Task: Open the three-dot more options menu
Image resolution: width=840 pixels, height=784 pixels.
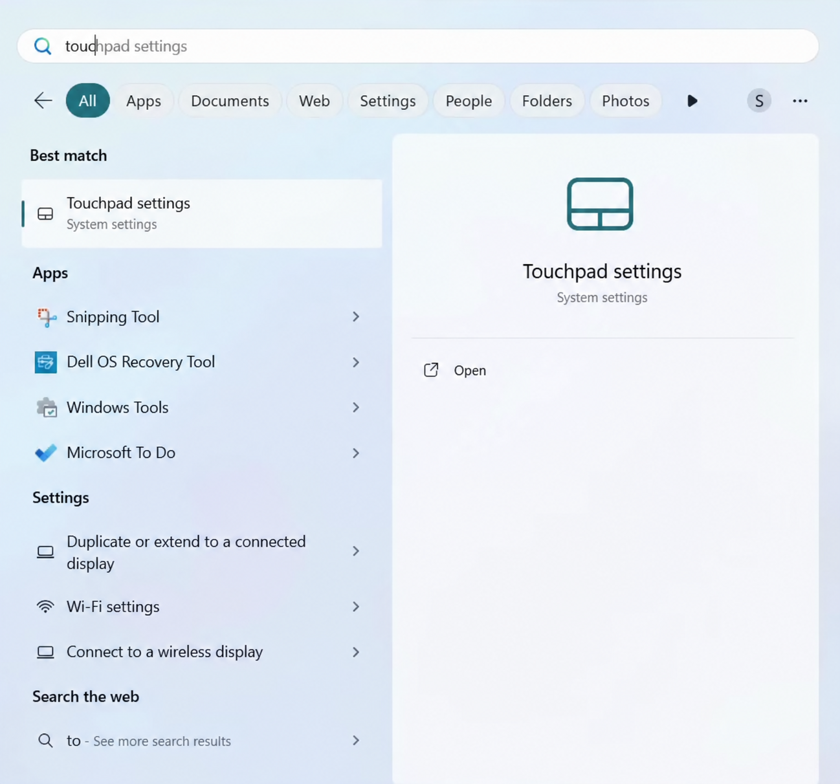Action: click(x=800, y=101)
